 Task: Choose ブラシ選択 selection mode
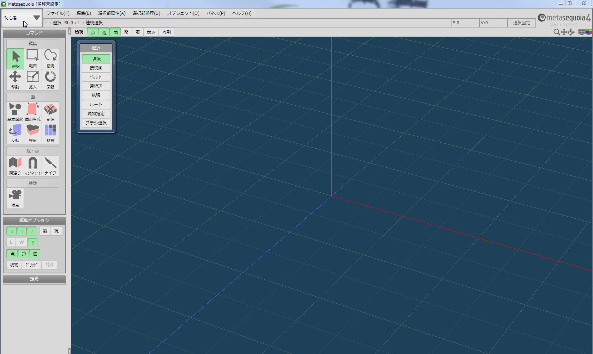coord(96,123)
